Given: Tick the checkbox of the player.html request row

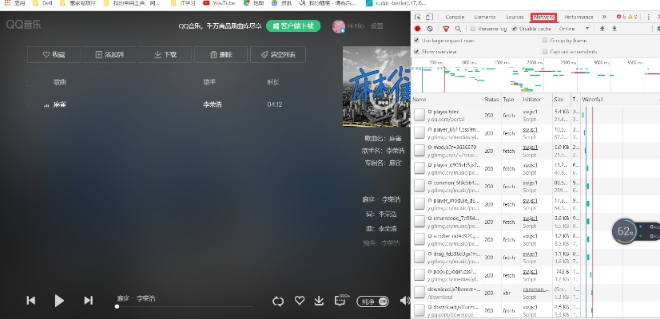Looking at the screenshot, I should [419, 115].
